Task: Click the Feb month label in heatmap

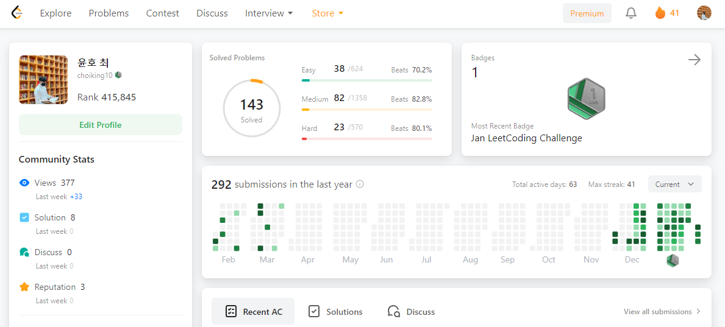Action: click(229, 260)
